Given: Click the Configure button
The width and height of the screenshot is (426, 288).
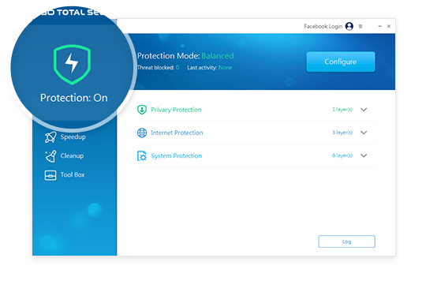Looking at the screenshot, I should point(341,62).
